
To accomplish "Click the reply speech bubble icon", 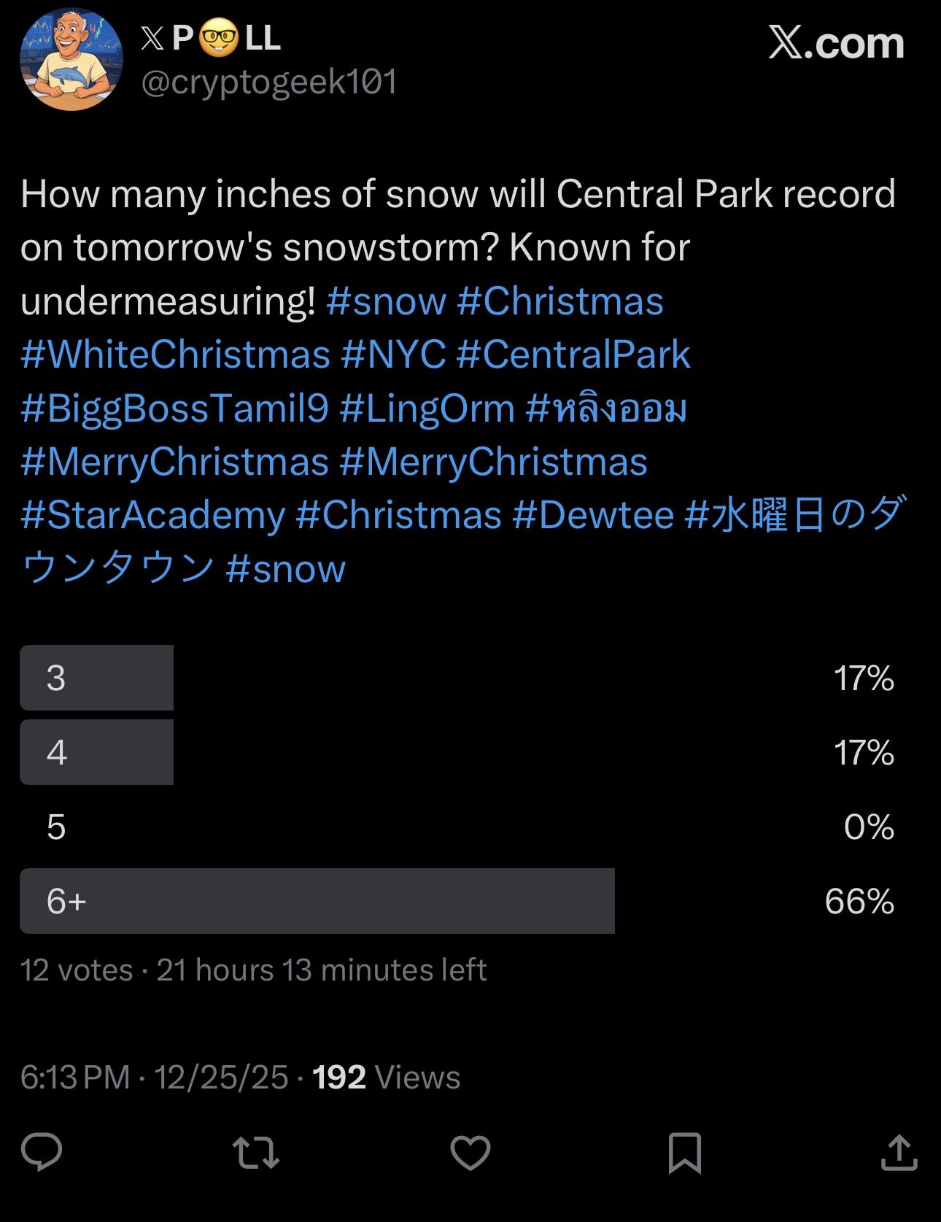I will tap(42, 1152).
